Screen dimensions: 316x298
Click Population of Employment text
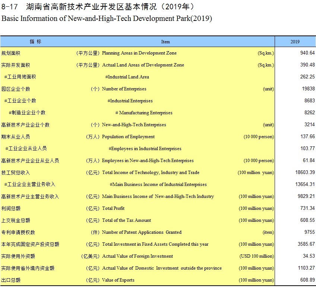[128, 137]
